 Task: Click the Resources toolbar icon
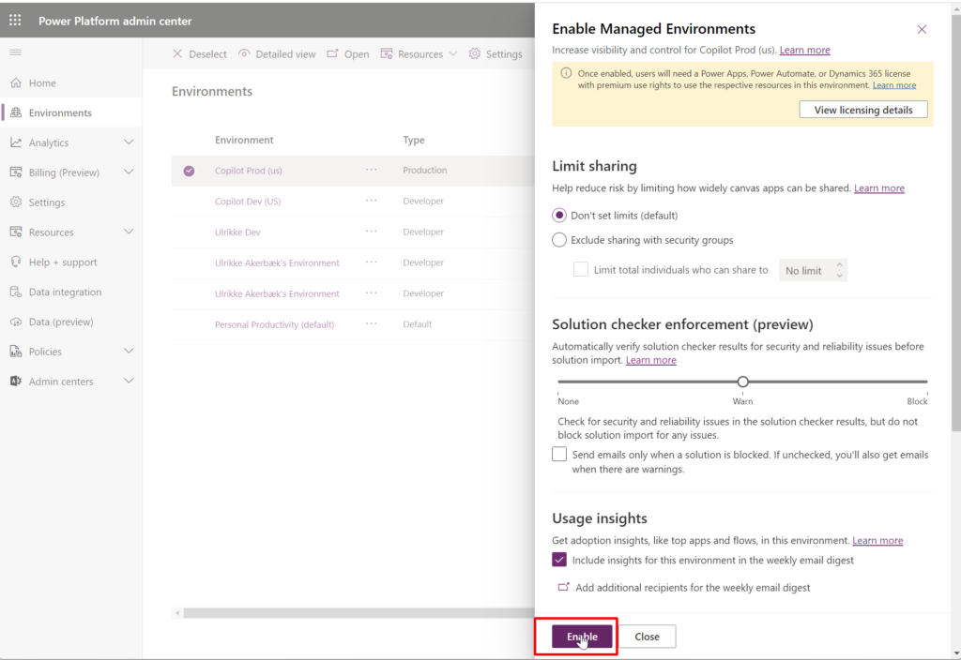pyautogui.click(x=386, y=53)
